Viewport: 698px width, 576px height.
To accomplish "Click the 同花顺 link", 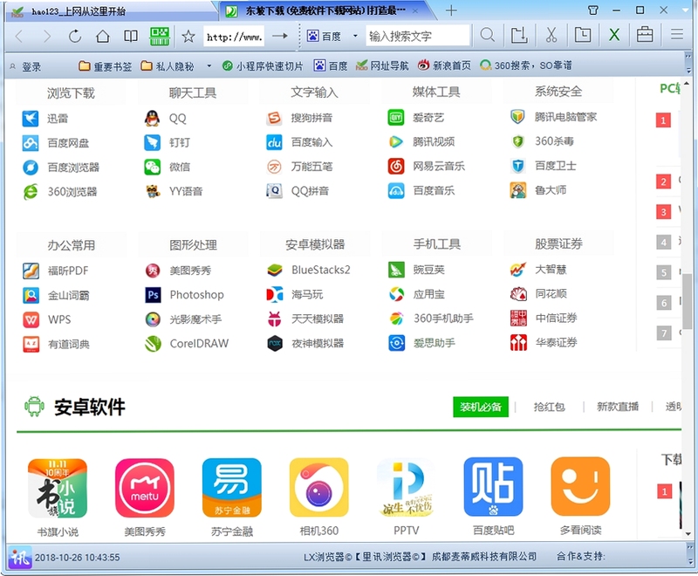I will [x=551, y=294].
